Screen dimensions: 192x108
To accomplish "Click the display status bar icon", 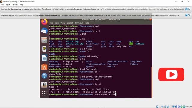I will 173,106.
